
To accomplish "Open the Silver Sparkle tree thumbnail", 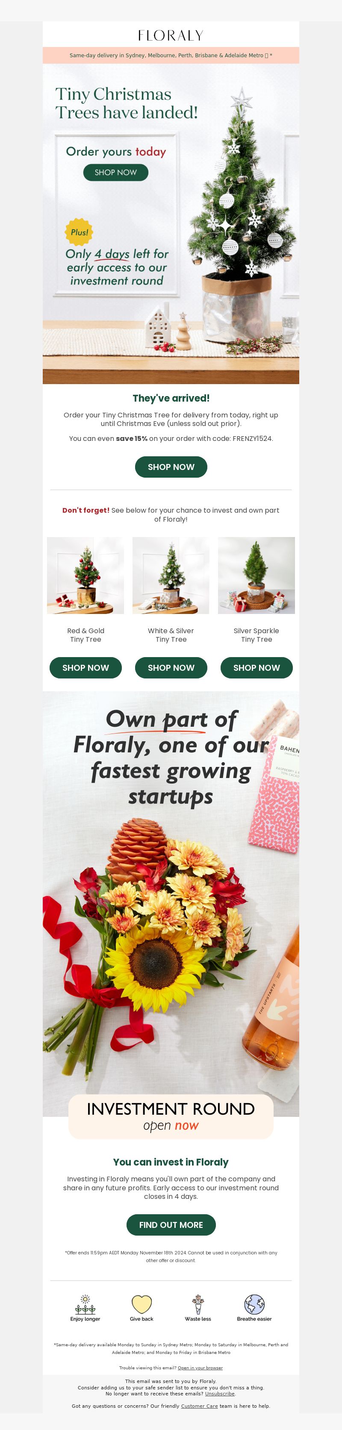I will [256, 575].
